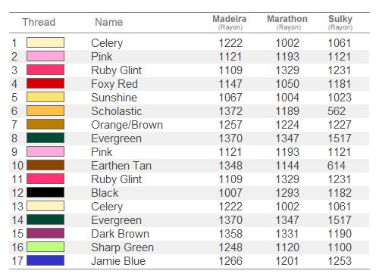Select the Black thread swatch
Screen dimensions: 379x277
45,192
